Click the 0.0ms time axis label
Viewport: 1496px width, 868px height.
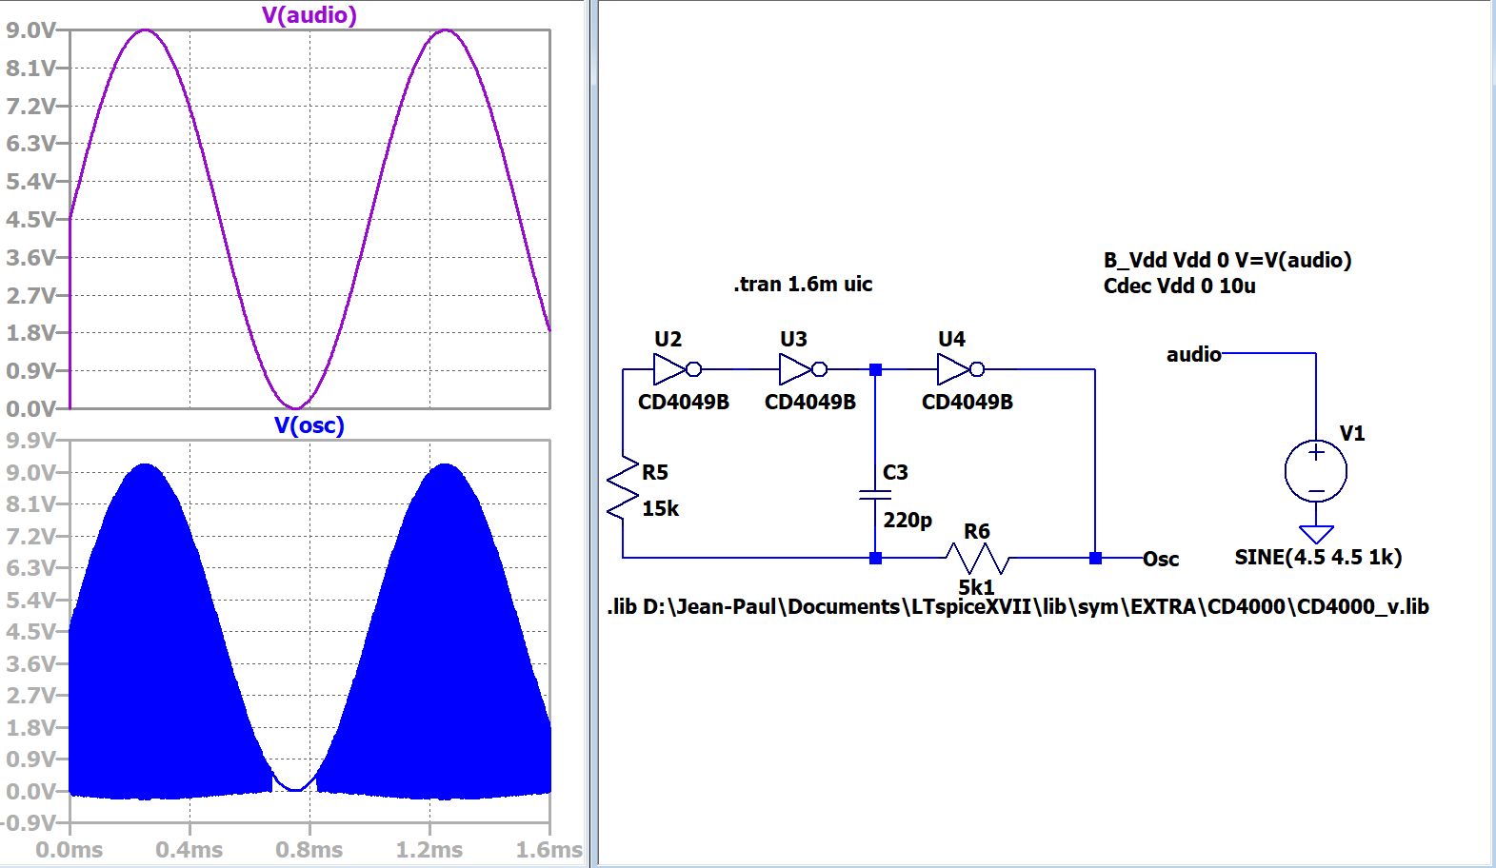point(69,849)
